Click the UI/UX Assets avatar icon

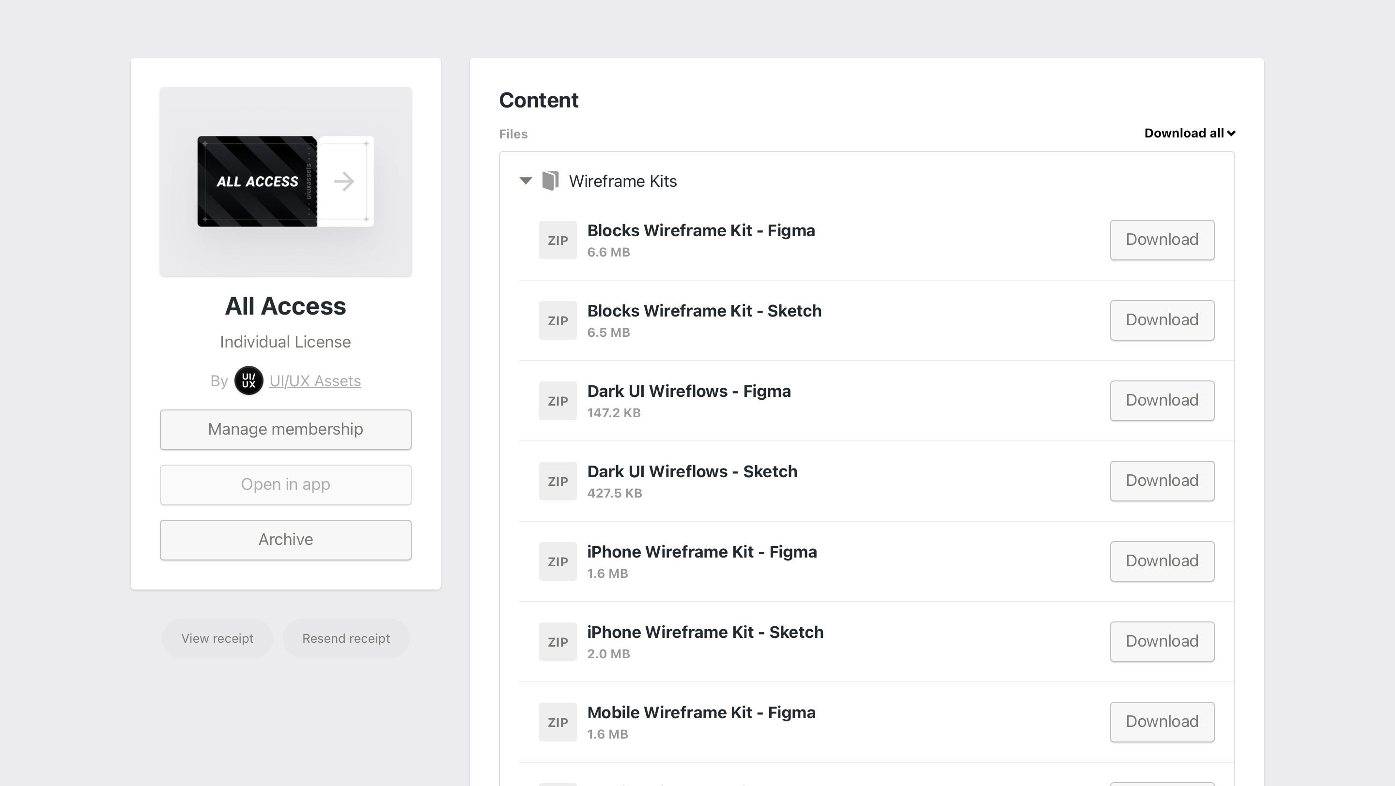(x=248, y=380)
